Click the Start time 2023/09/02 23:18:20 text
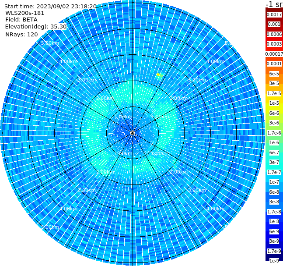 [50, 6]
